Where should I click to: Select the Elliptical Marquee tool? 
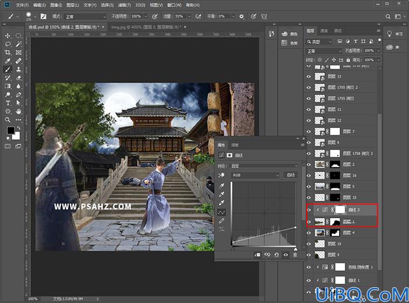click(18, 36)
